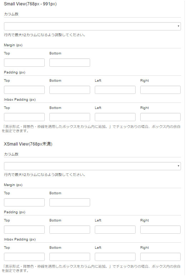Focus Small View Inbox Padding Right field
186x276 pixels.
[160, 117]
